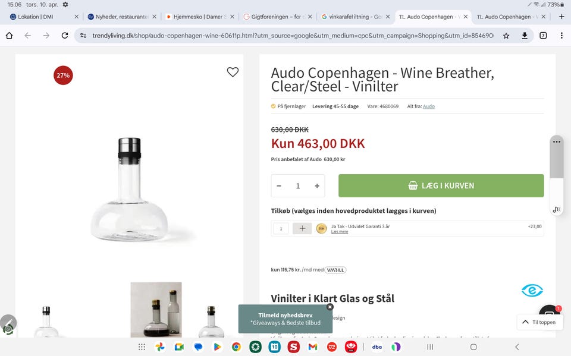This screenshot has height=356, width=571.
Task: Click the LÆG I KURVEN button
Action: click(x=441, y=185)
